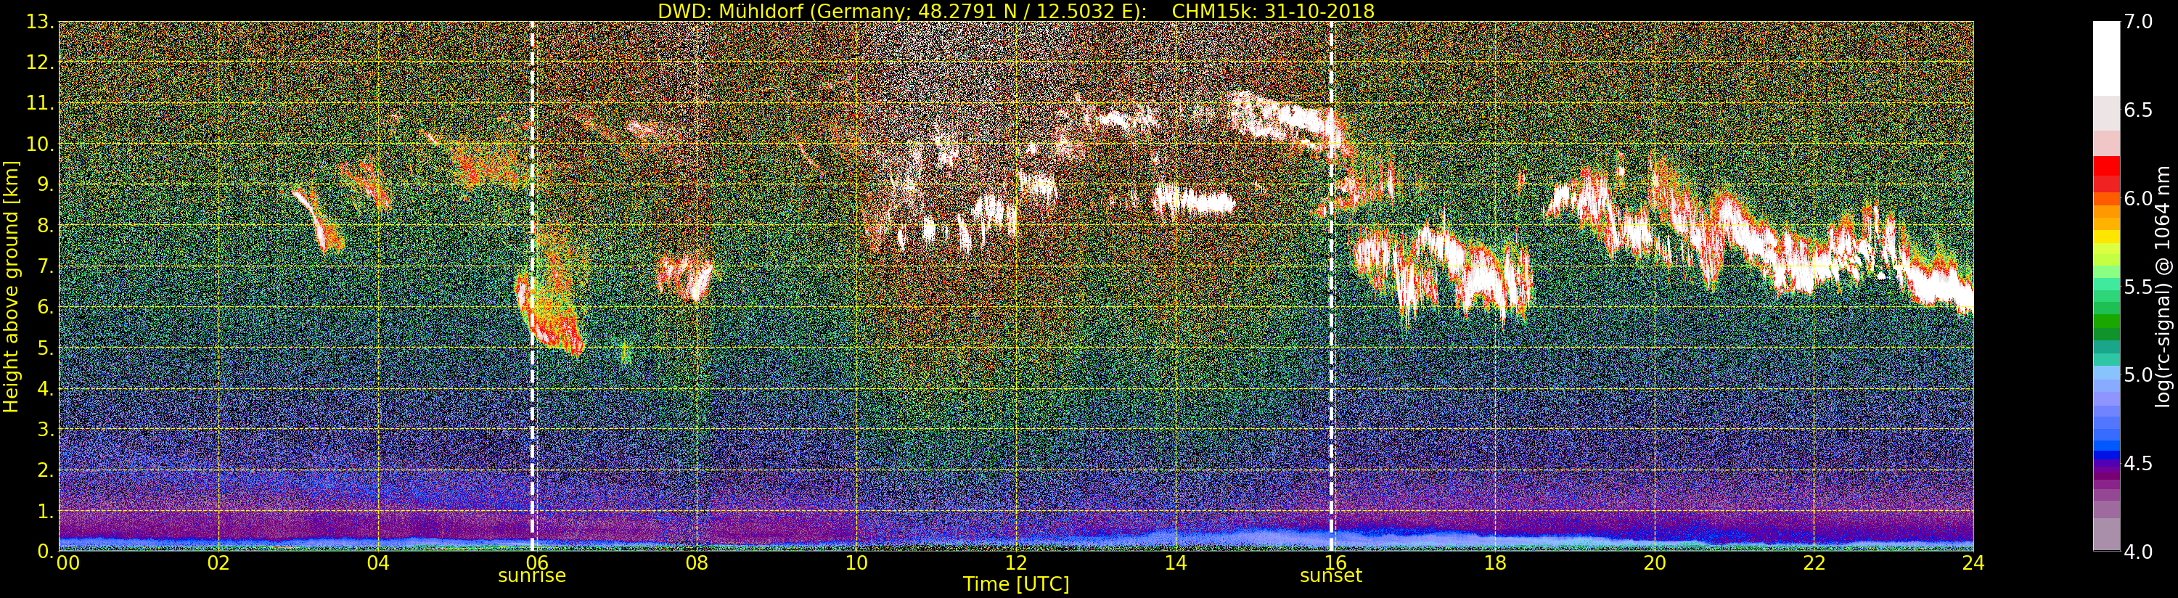Click the '18' time axis tick label

(1495, 562)
